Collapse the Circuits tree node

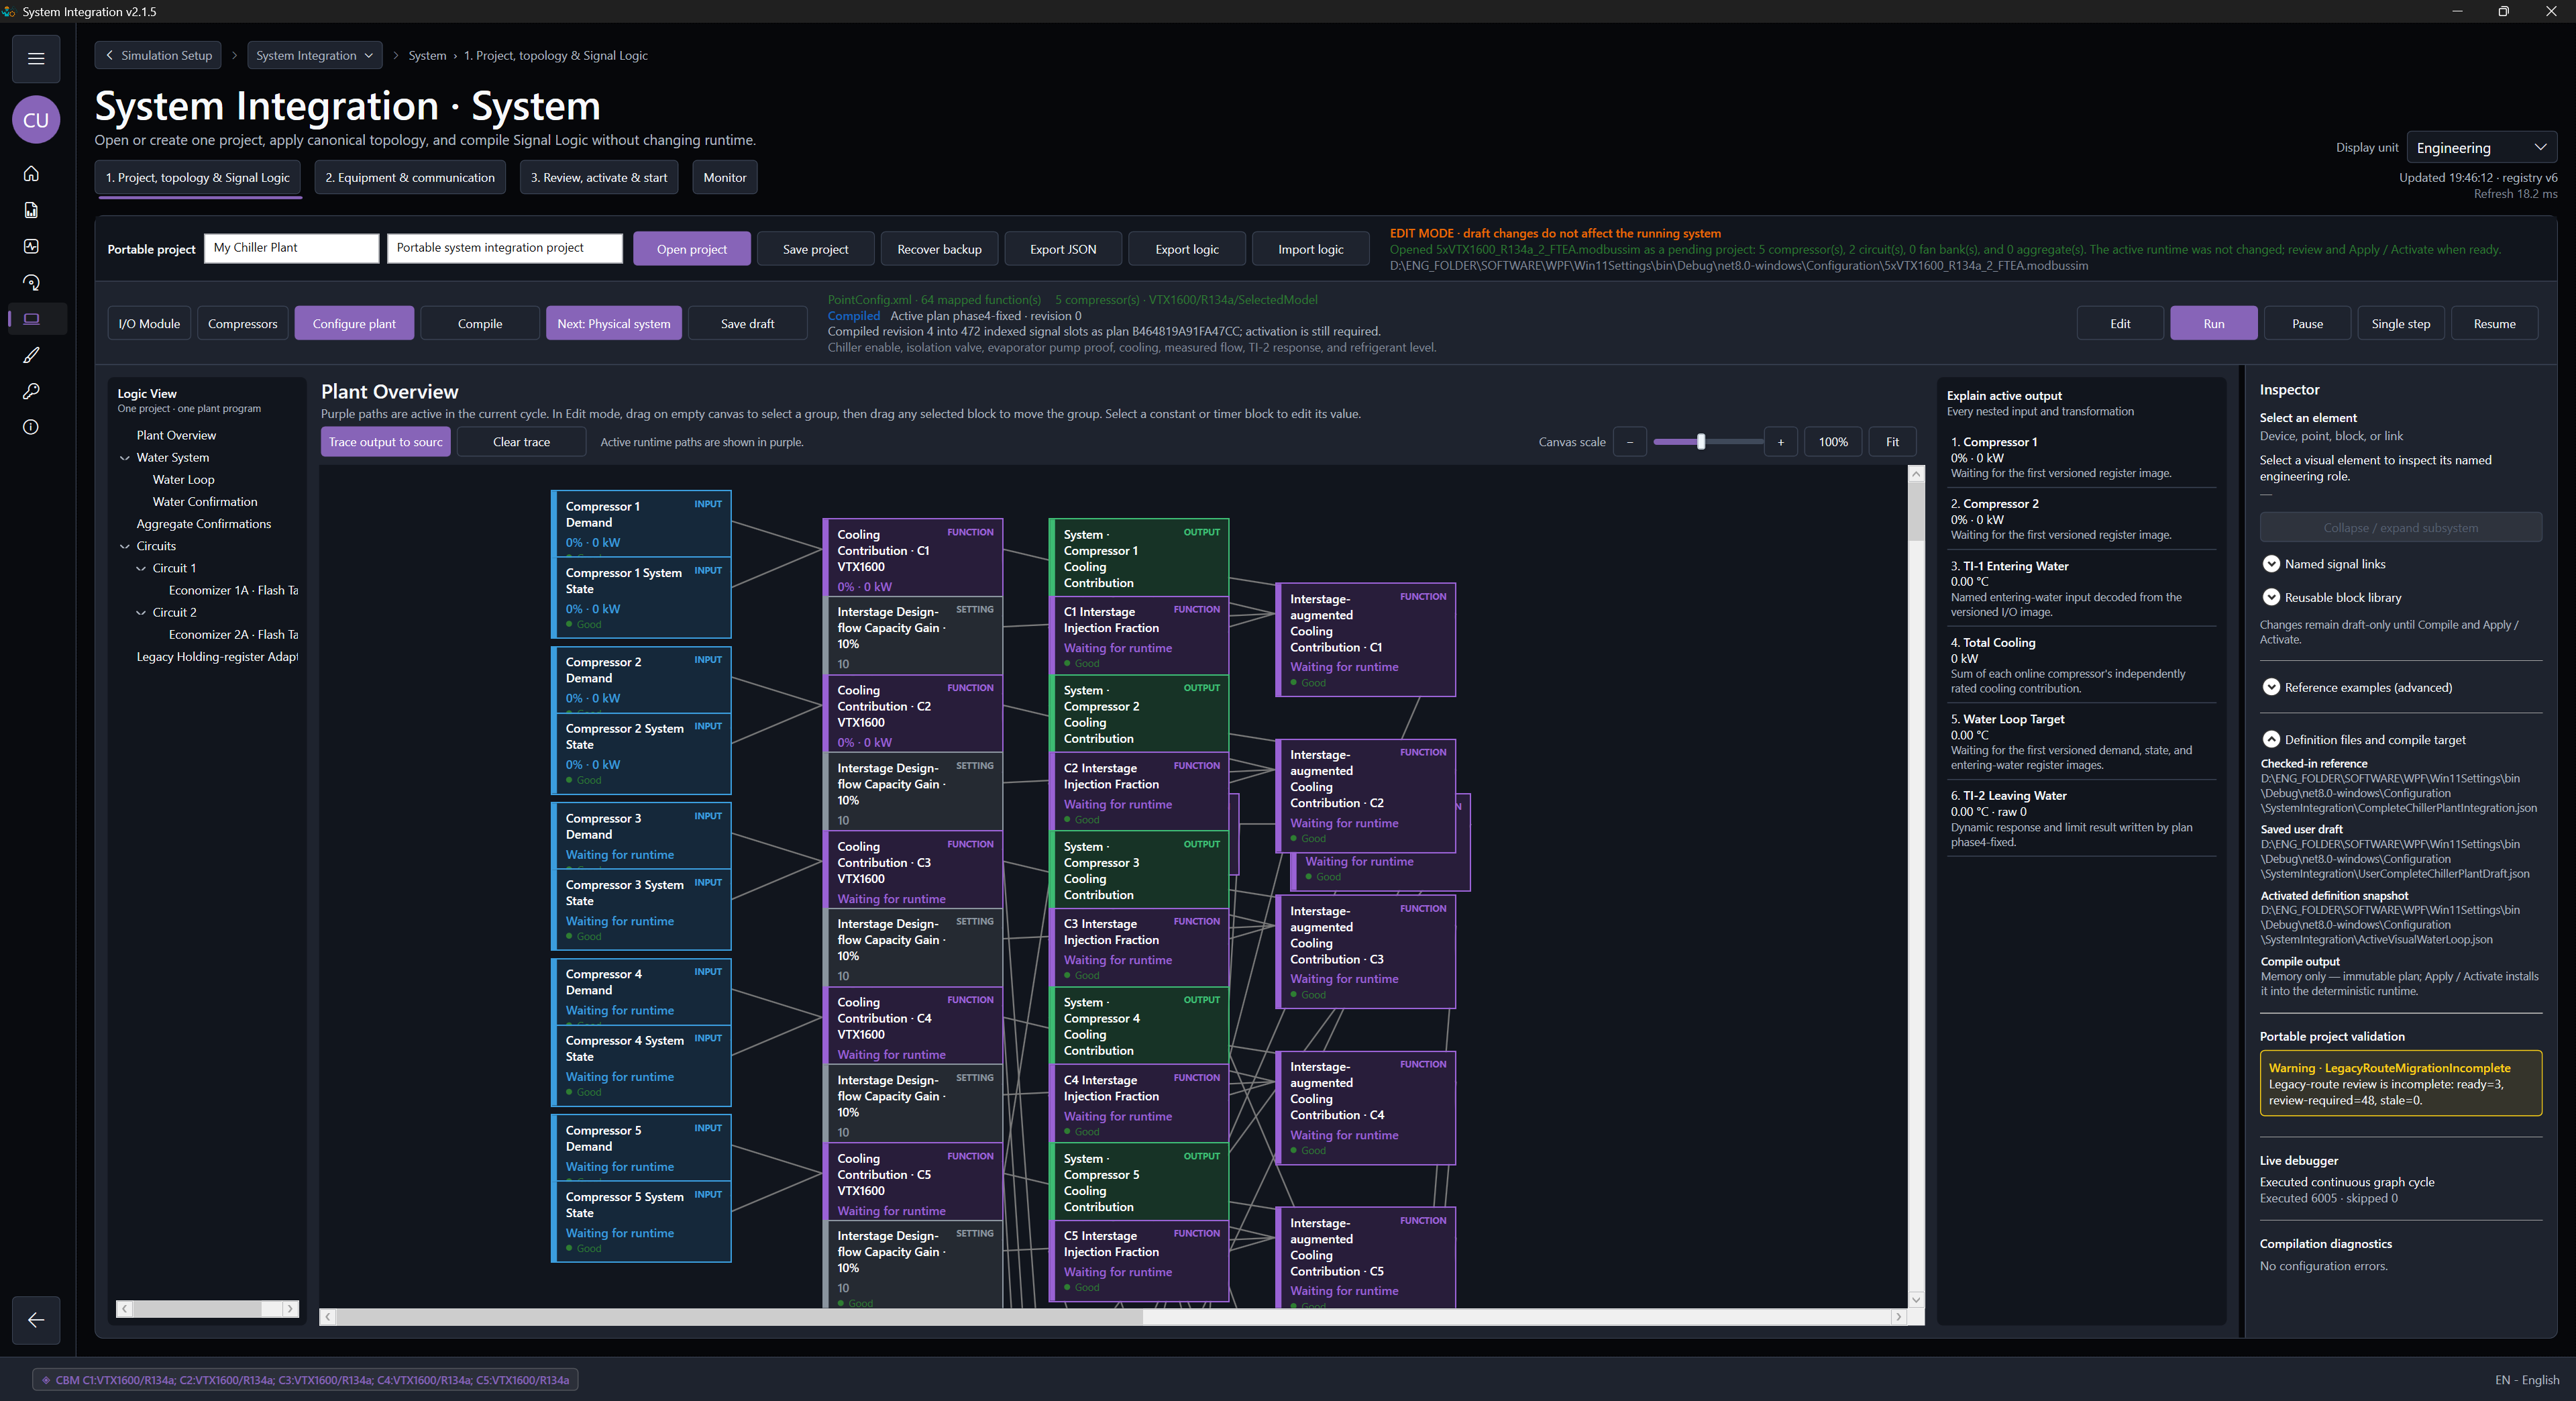(125, 546)
